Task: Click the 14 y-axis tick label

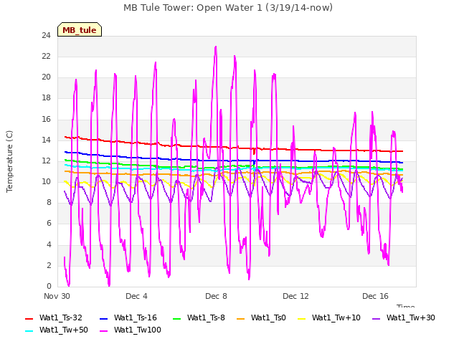Action: [46, 140]
